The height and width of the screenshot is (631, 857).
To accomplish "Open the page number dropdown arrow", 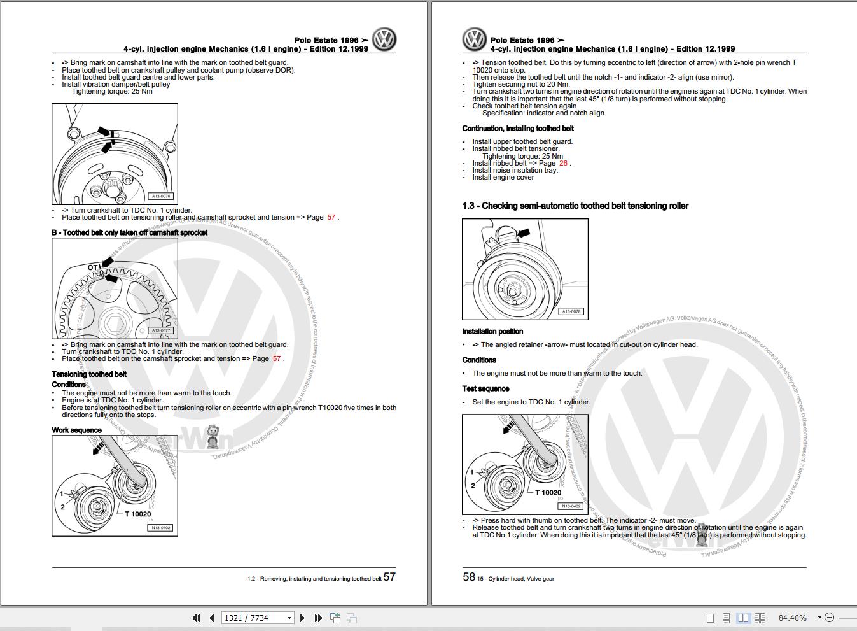I will coord(289,618).
